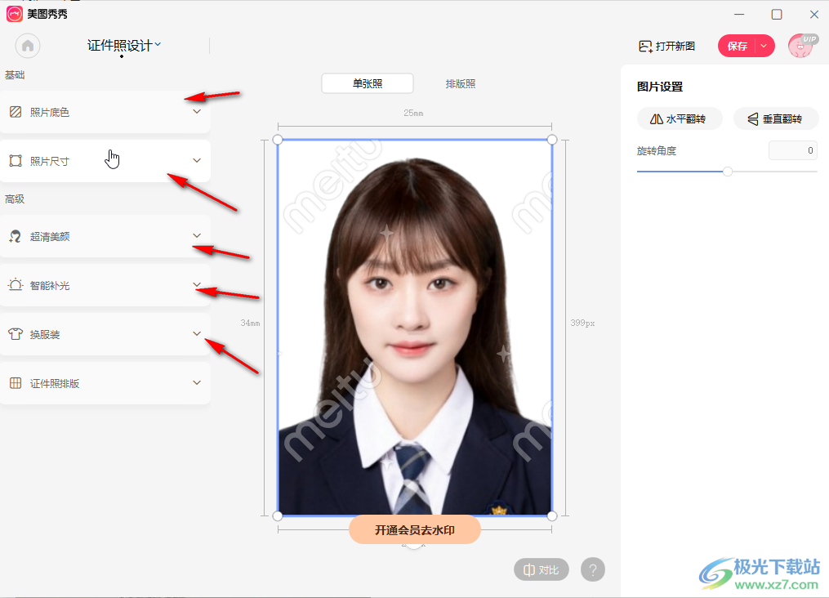Expand the 照片底色 panel chevron
The height and width of the screenshot is (598, 829).
(197, 112)
